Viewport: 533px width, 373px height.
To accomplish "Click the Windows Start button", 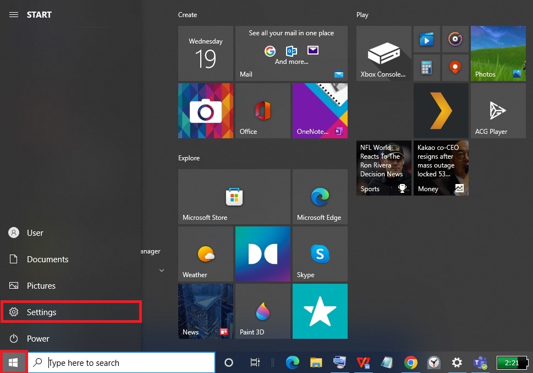I will pos(13,363).
